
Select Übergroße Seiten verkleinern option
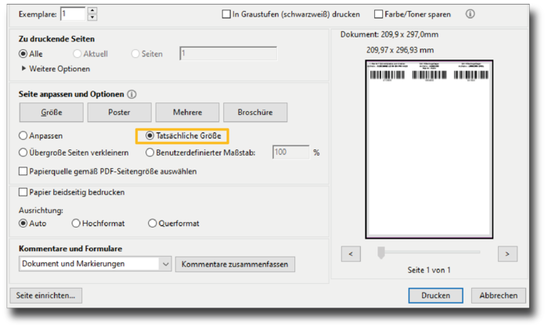click(x=23, y=153)
